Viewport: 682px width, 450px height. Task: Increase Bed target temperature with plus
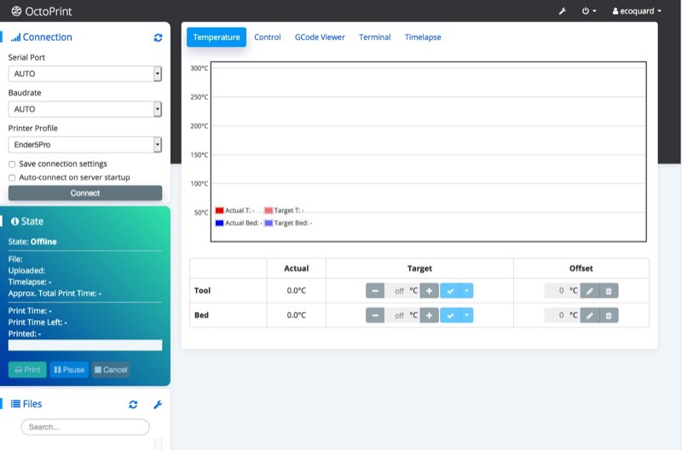point(430,315)
